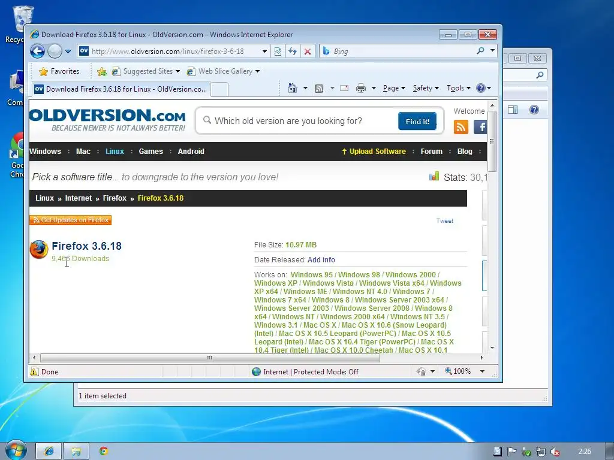
Task: Click the Firefox 3.6.18 heading
Action: click(x=86, y=246)
